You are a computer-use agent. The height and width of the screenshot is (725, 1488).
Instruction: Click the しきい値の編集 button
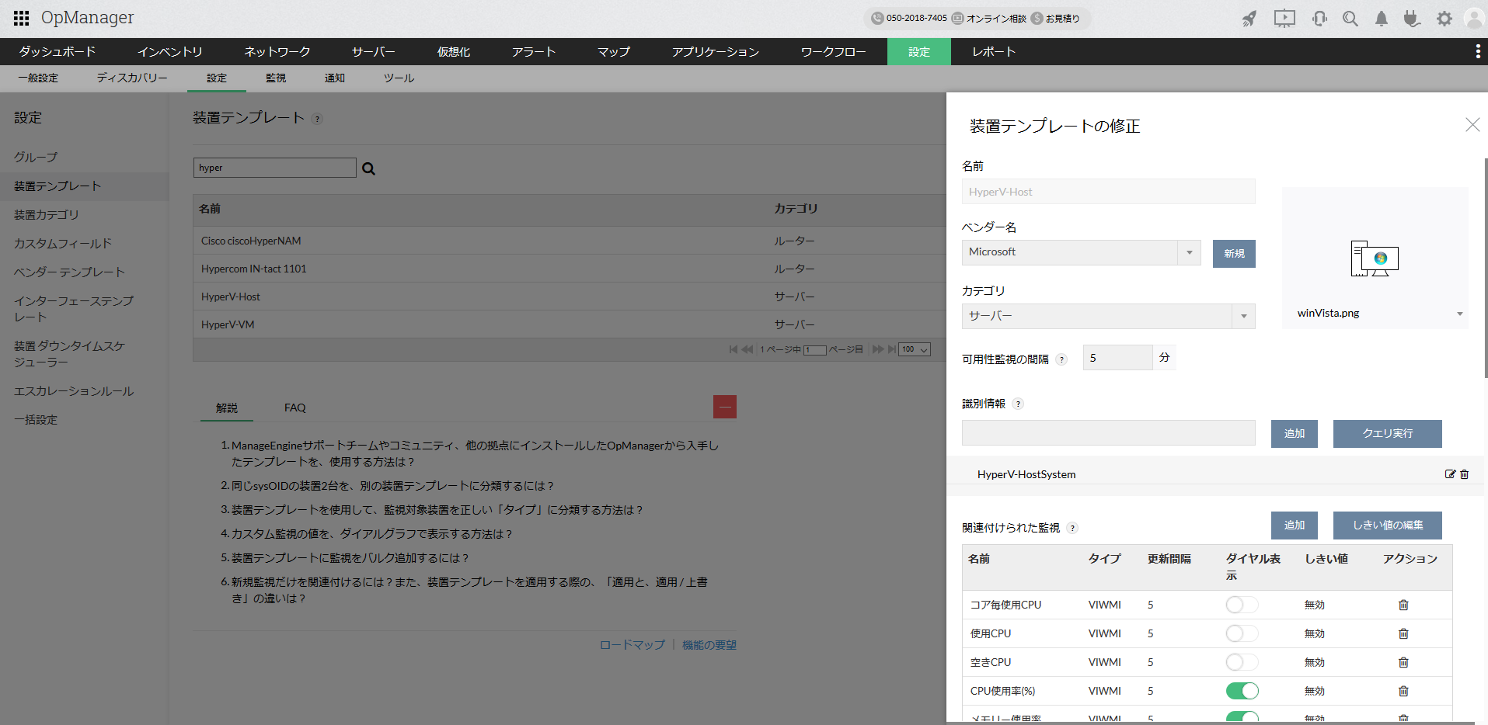point(1387,526)
